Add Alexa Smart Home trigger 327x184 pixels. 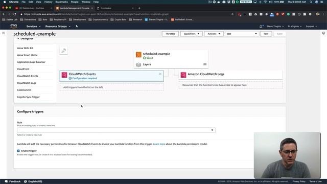[x=27, y=55]
